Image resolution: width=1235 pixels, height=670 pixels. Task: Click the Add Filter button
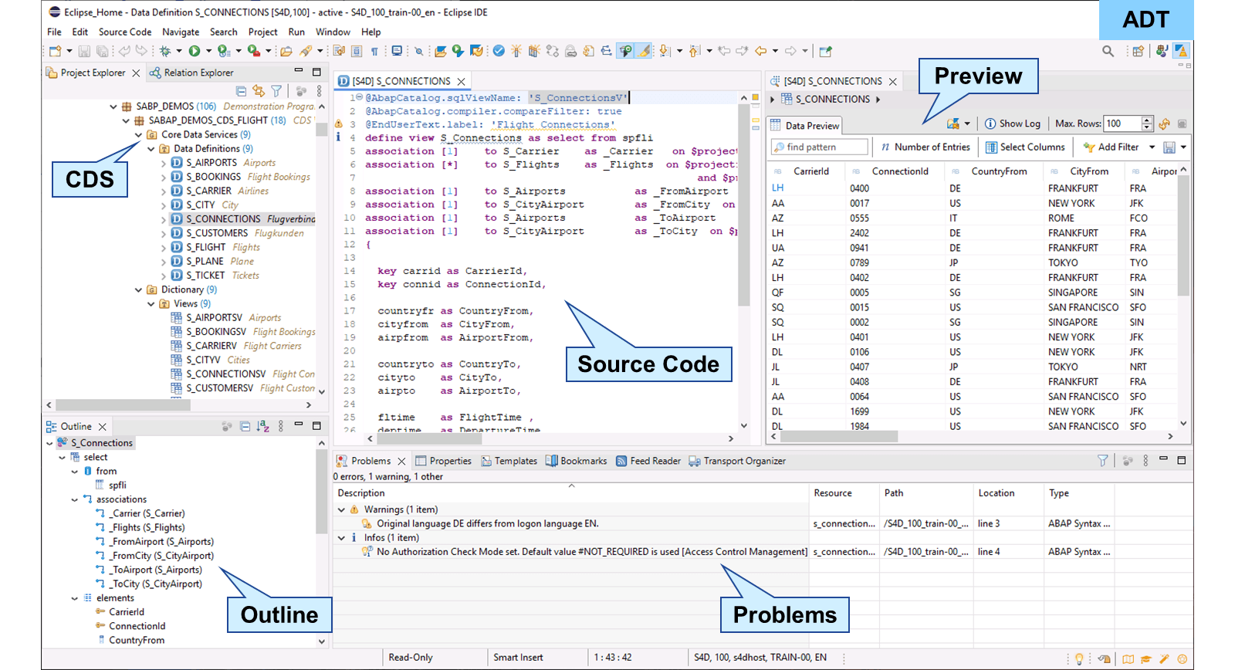pyautogui.click(x=1111, y=147)
